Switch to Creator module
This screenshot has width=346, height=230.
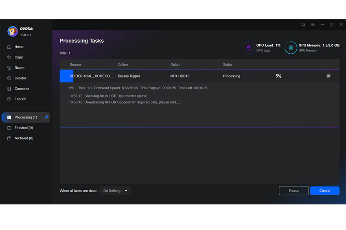click(x=20, y=78)
